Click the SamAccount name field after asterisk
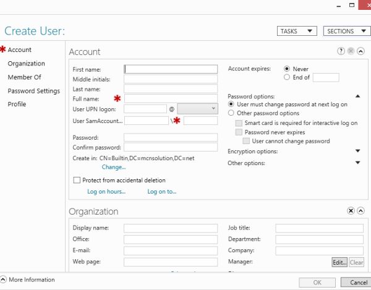Viewport: 371px width, 290px height. (200, 121)
